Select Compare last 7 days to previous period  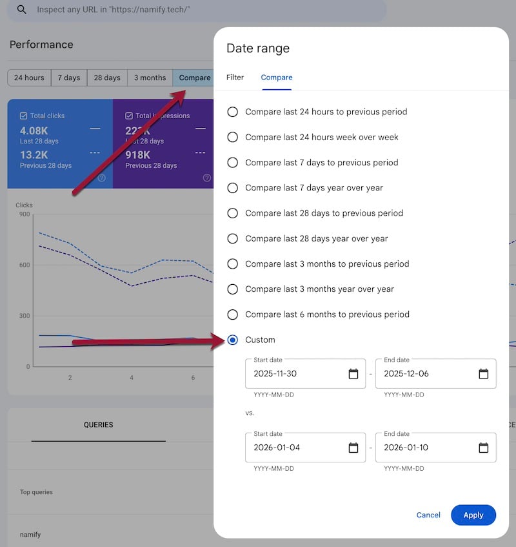(x=233, y=163)
